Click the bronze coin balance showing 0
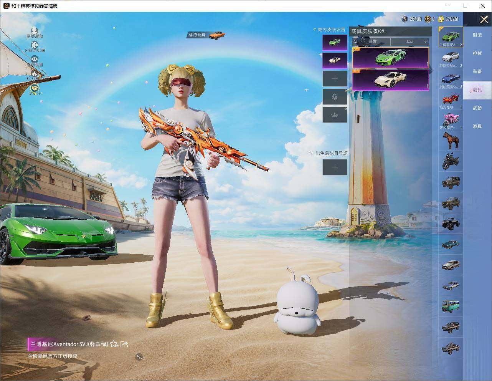Screen dimensions: 492x381 (429, 19)
